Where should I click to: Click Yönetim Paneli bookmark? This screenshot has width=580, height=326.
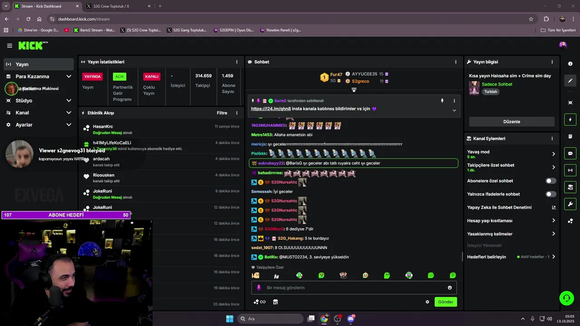[280, 30]
